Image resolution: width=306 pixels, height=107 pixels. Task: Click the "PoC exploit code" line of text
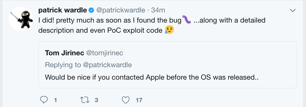pyautogui.click(x=101, y=30)
